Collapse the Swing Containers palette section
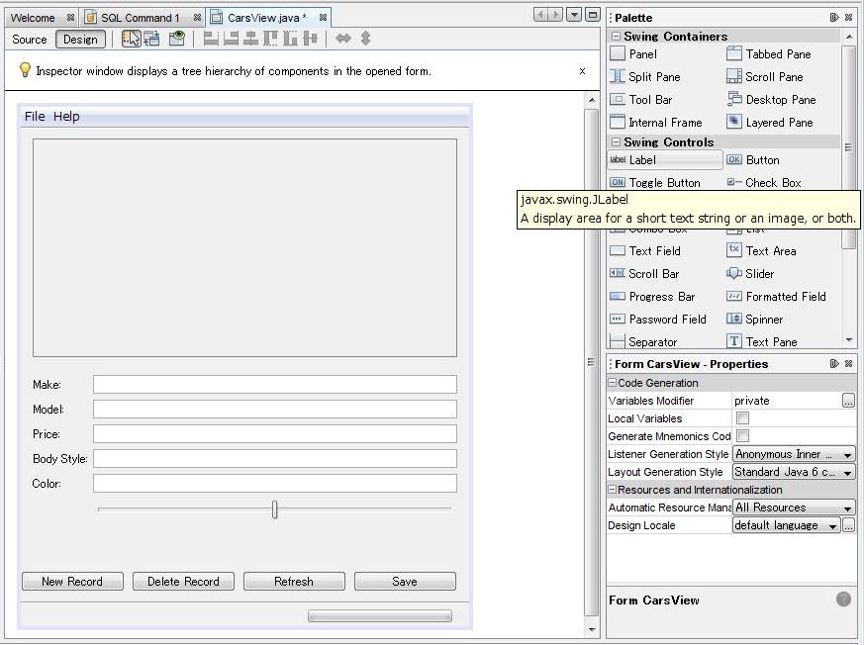 [617, 37]
